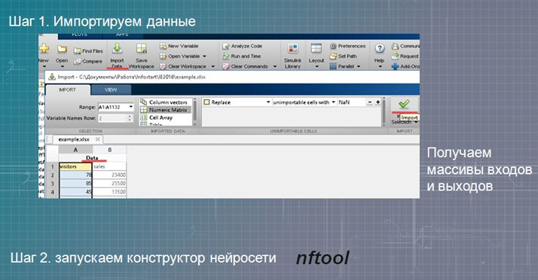Click the cell with value 13500
This screenshot has height=280, width=538.
tap(109, 192)
